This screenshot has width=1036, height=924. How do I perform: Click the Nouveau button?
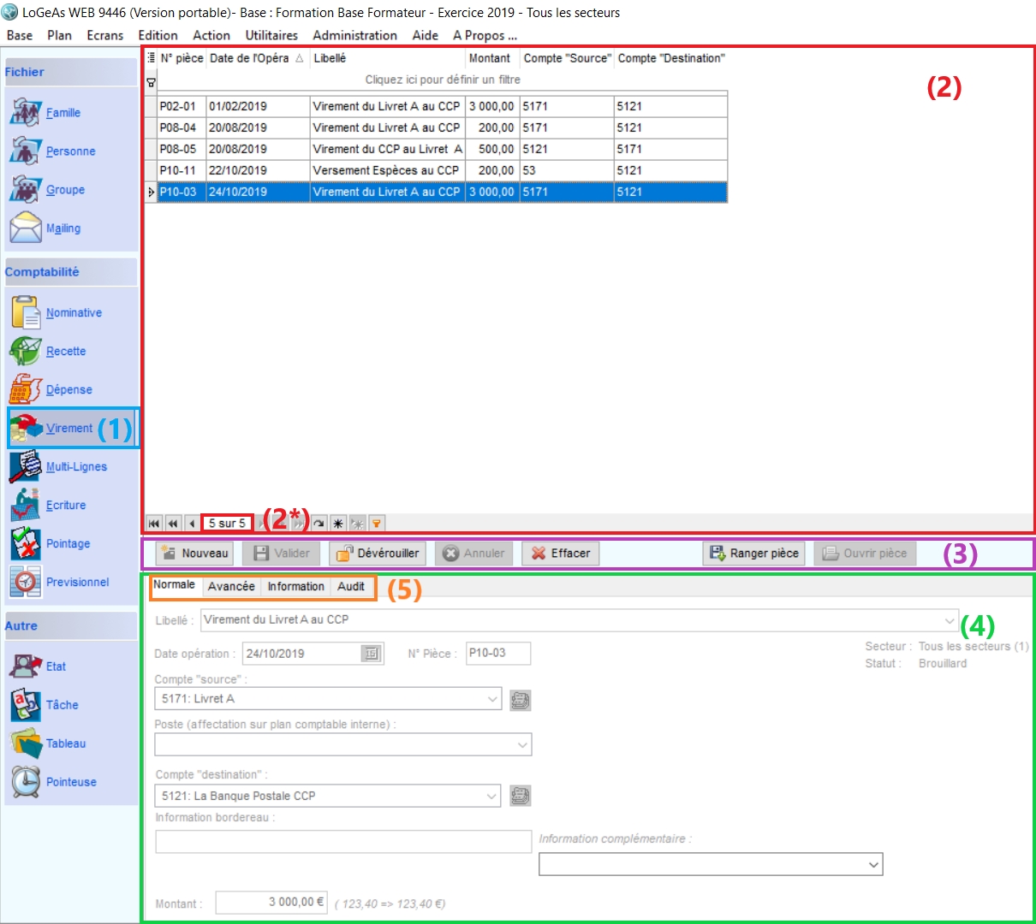(x=196, y=554)
